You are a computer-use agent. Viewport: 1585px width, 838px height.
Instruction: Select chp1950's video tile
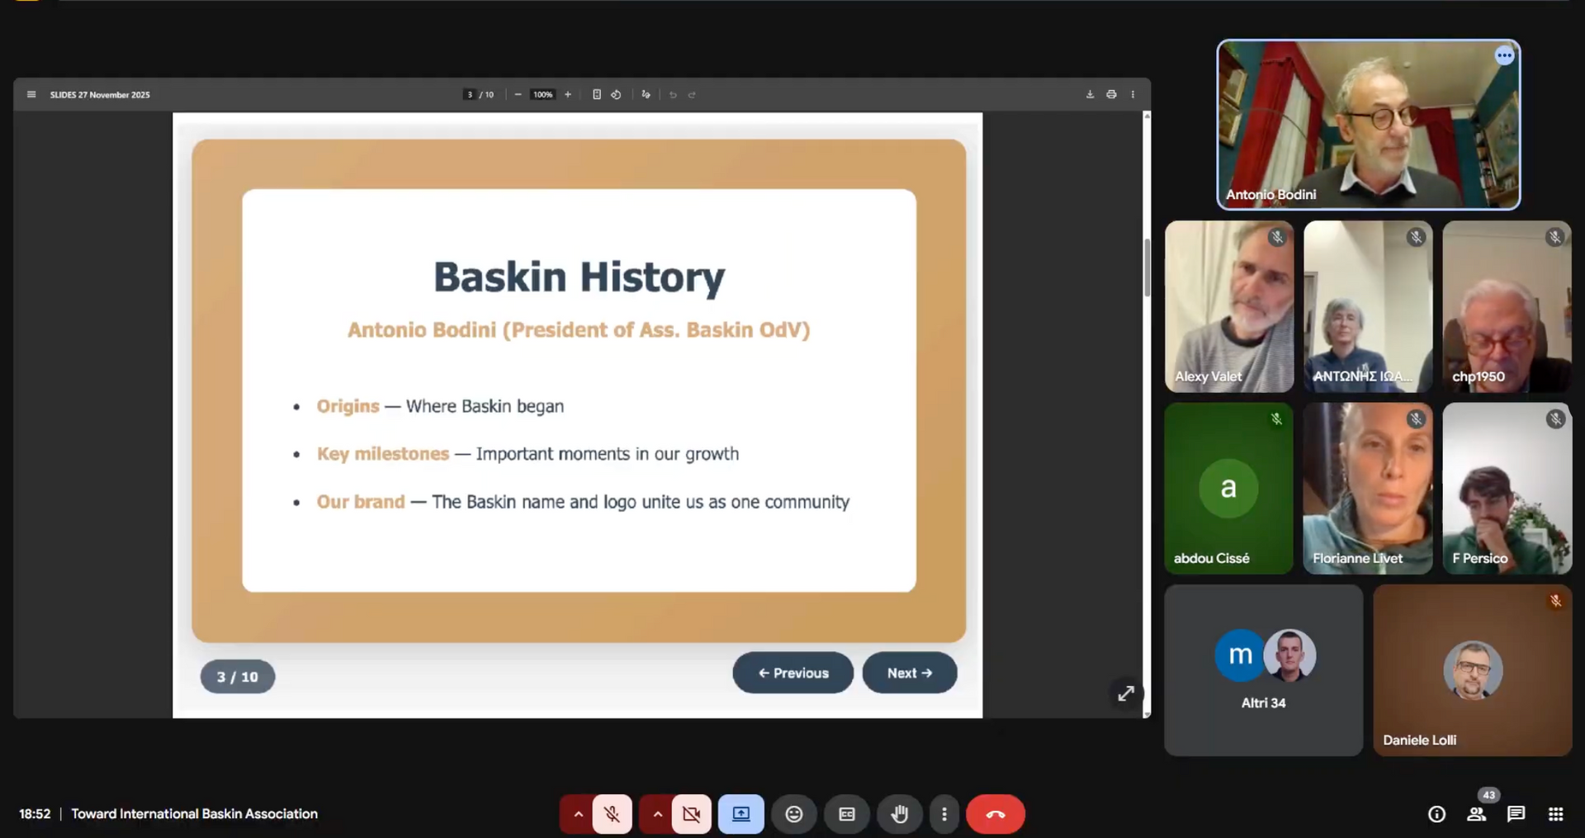point(1507,306)
